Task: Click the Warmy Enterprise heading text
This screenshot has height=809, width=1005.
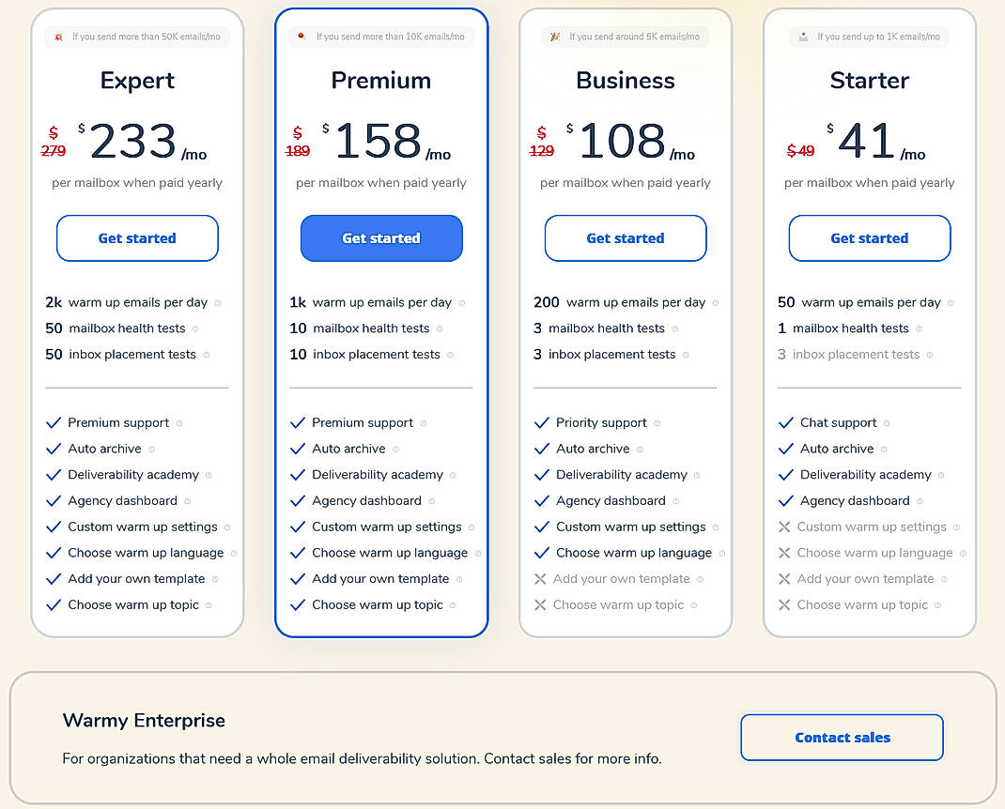Action: (x=143, y=721)
